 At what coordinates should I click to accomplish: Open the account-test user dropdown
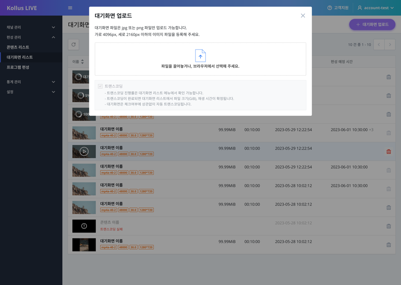coord(376,8)
